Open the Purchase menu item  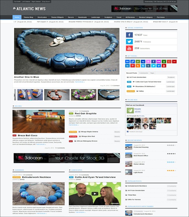tap(161, 17)
